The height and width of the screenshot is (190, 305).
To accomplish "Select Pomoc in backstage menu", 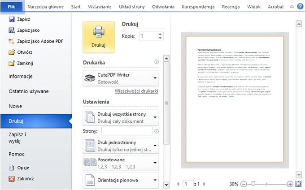I will coord(17,154).
